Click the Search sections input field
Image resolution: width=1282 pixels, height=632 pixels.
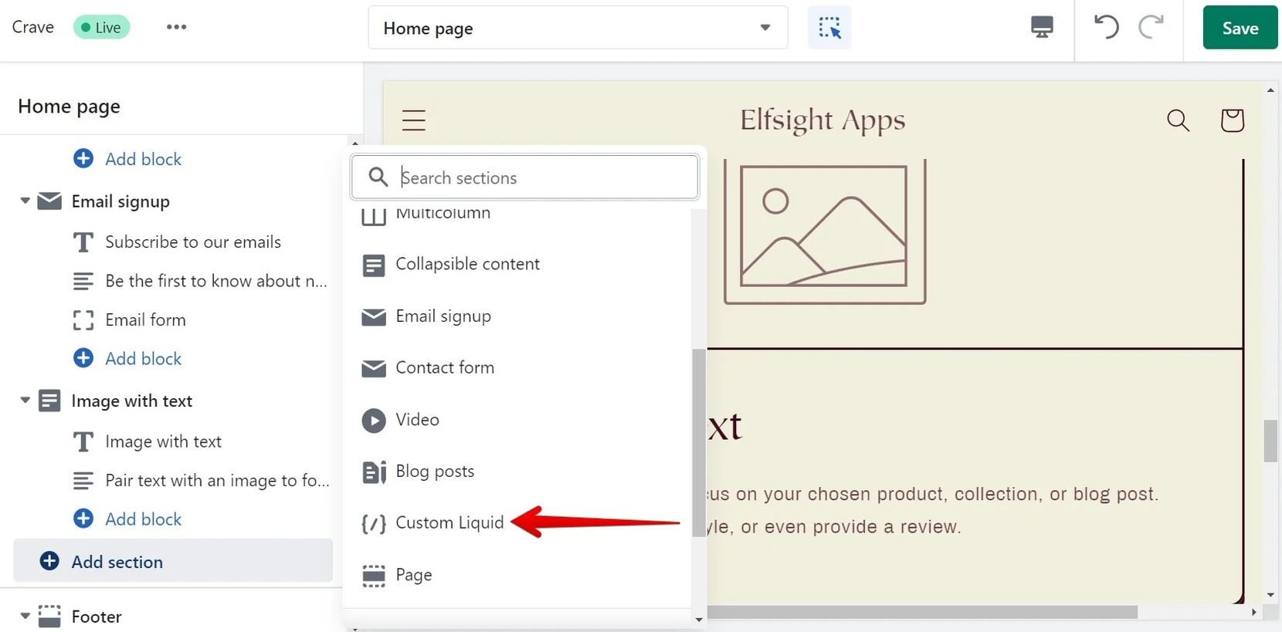[541, 177]
